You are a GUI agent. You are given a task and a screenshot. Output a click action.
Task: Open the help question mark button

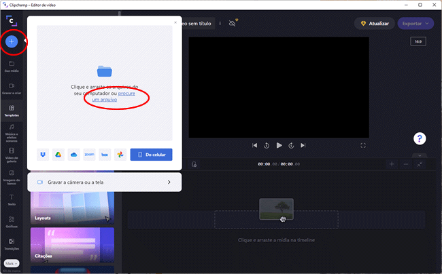420,138
